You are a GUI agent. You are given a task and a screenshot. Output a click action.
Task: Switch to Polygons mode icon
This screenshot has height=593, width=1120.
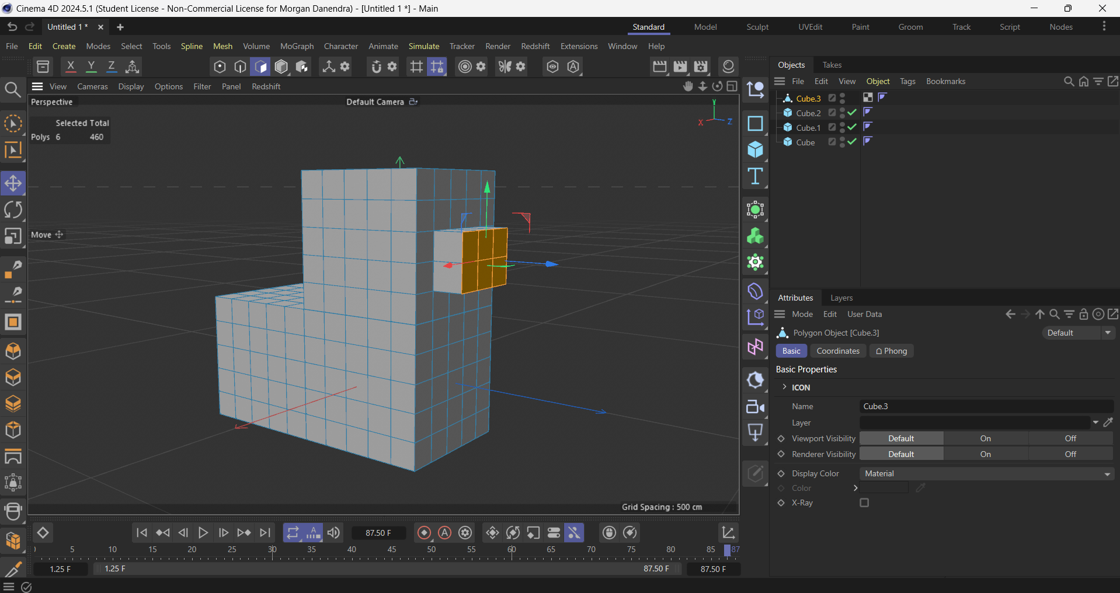[x=260, y=67]
